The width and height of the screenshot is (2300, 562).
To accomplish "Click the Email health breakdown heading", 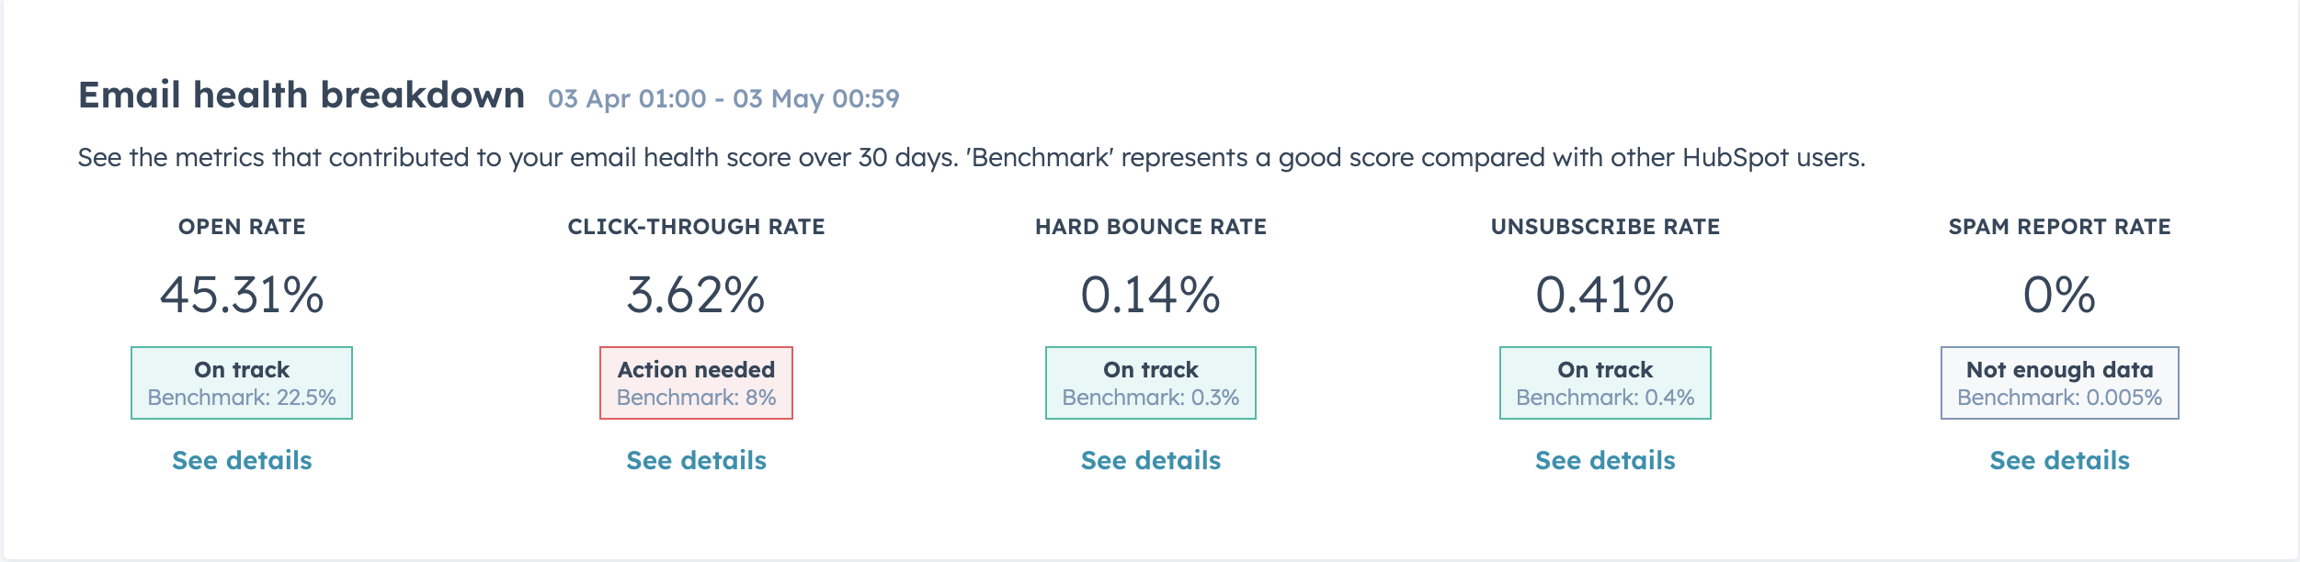I will [x=302, y=96].
